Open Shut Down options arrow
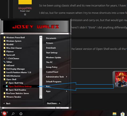This screenshot has width=127, height=116. [59, 103]
